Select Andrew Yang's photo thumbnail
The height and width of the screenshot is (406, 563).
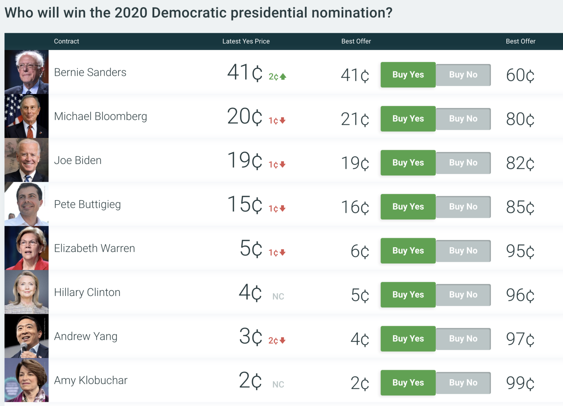pyautogui.click(x=26, y=336)
